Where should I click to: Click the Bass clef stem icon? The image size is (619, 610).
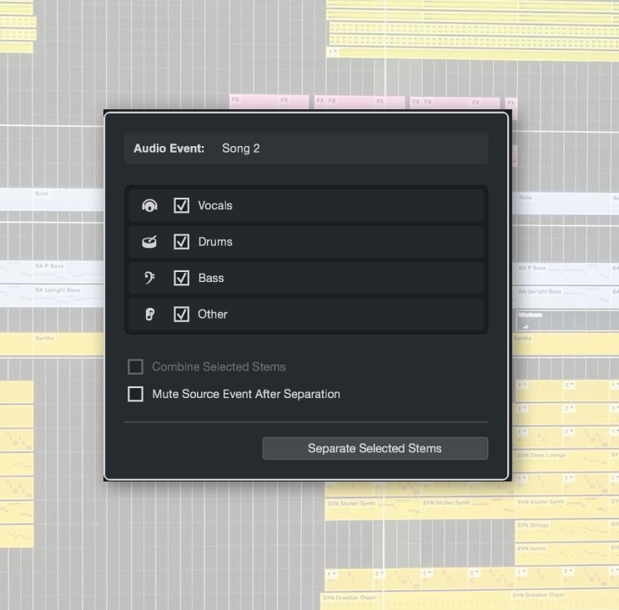(149, 278)
